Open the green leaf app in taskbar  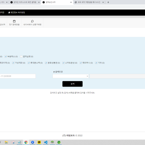59,142
